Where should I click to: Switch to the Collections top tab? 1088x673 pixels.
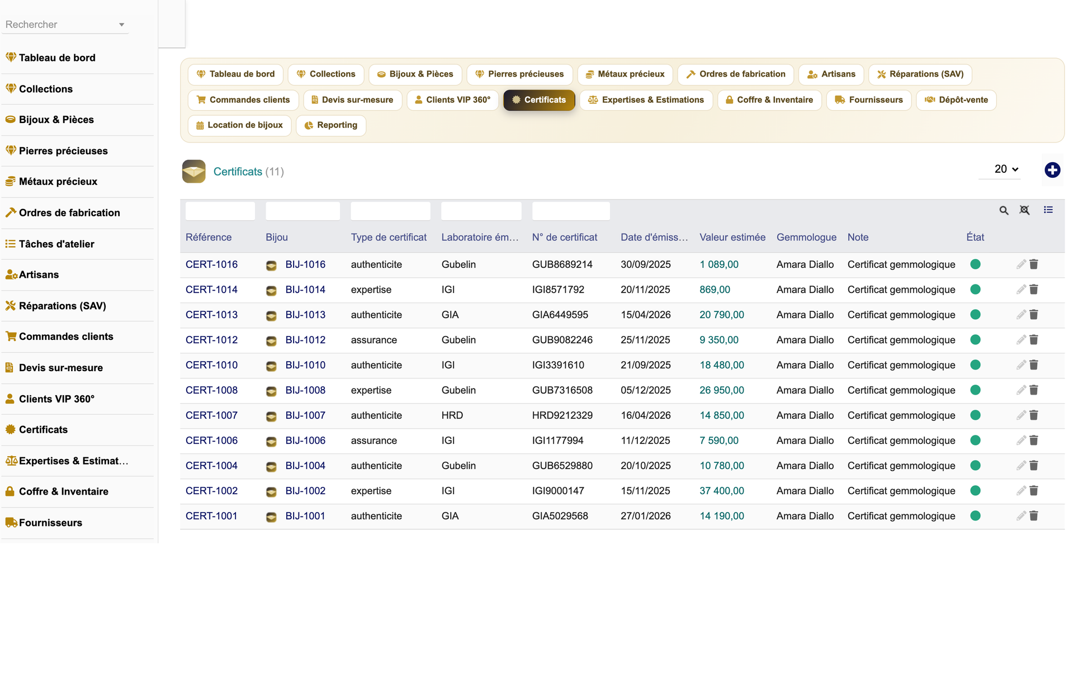(326, 74)
